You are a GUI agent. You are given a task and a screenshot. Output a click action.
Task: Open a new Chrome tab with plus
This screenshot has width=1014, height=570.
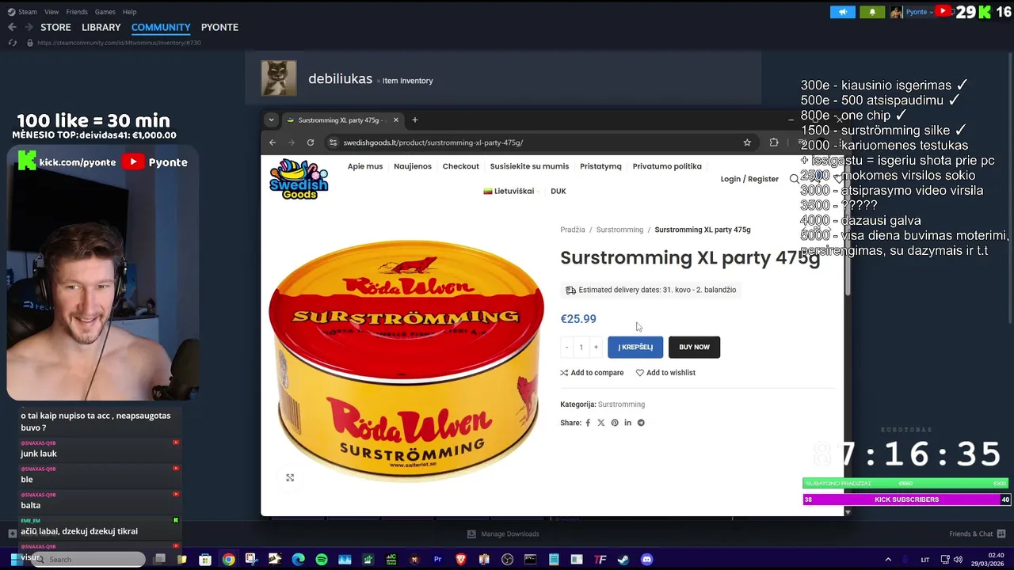click(x=414, y=120)
